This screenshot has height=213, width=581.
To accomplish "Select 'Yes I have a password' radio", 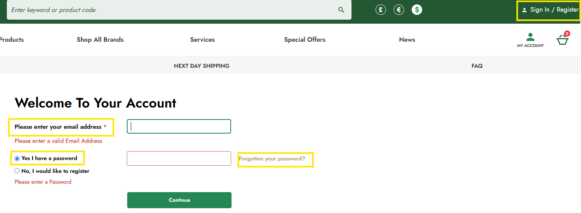I will coord(17,158).
